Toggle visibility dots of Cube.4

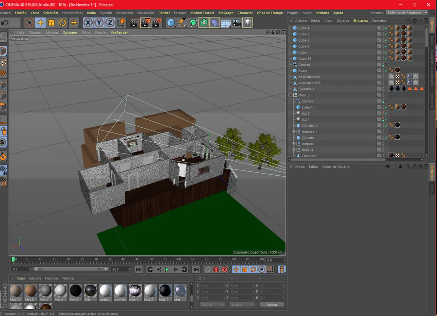click(x=383, y=28)
